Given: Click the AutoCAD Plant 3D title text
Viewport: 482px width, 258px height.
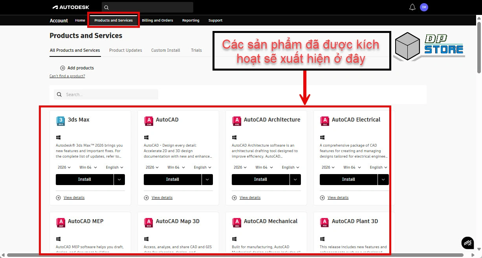Looking at the screenshot, I should 355,221.
